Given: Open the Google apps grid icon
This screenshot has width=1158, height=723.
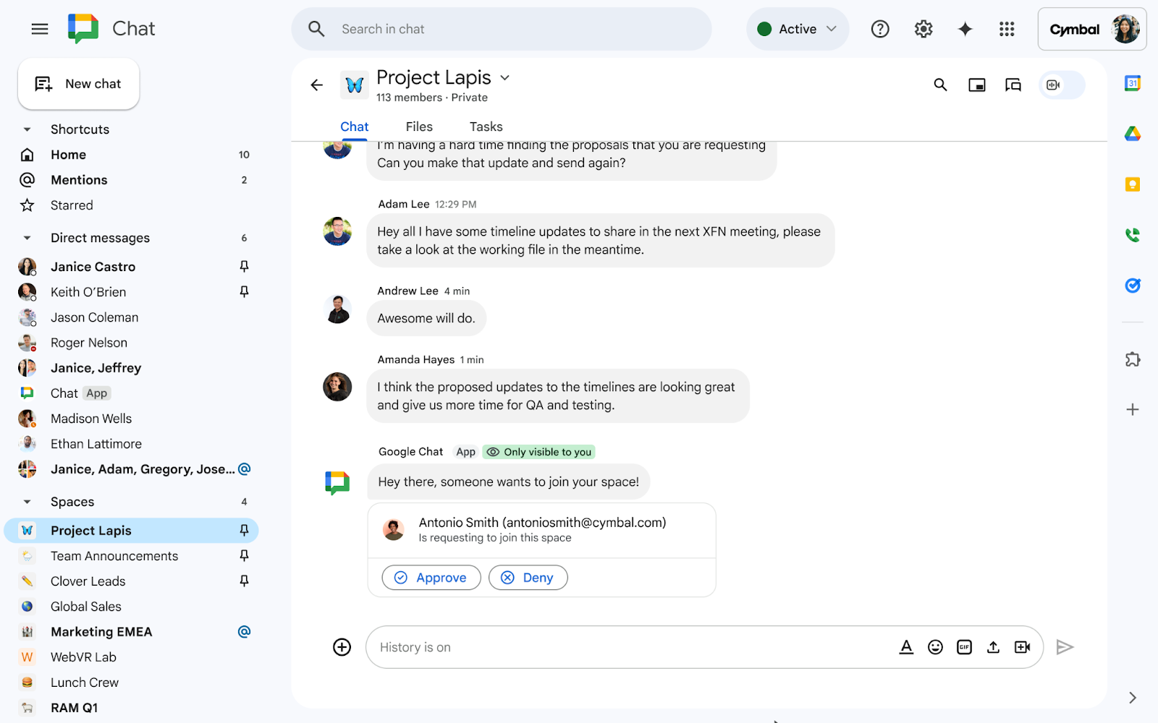Looking at the screenshot, I should coord(1007,29).
